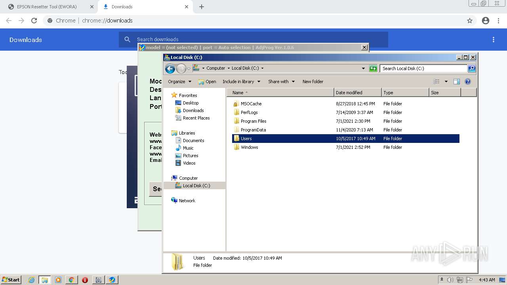Open Downloads page more actions menu
The width and height of the screenshot is (507, 285).
point(494,40)
